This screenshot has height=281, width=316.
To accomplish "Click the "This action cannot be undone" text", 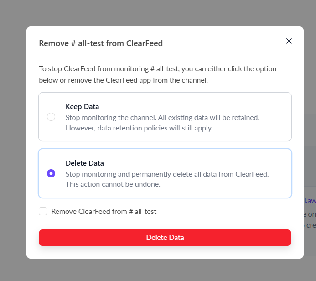I will (113, 185).
